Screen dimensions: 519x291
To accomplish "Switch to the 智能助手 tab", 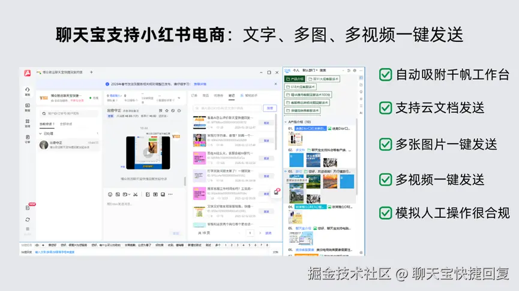I will 248,96.
